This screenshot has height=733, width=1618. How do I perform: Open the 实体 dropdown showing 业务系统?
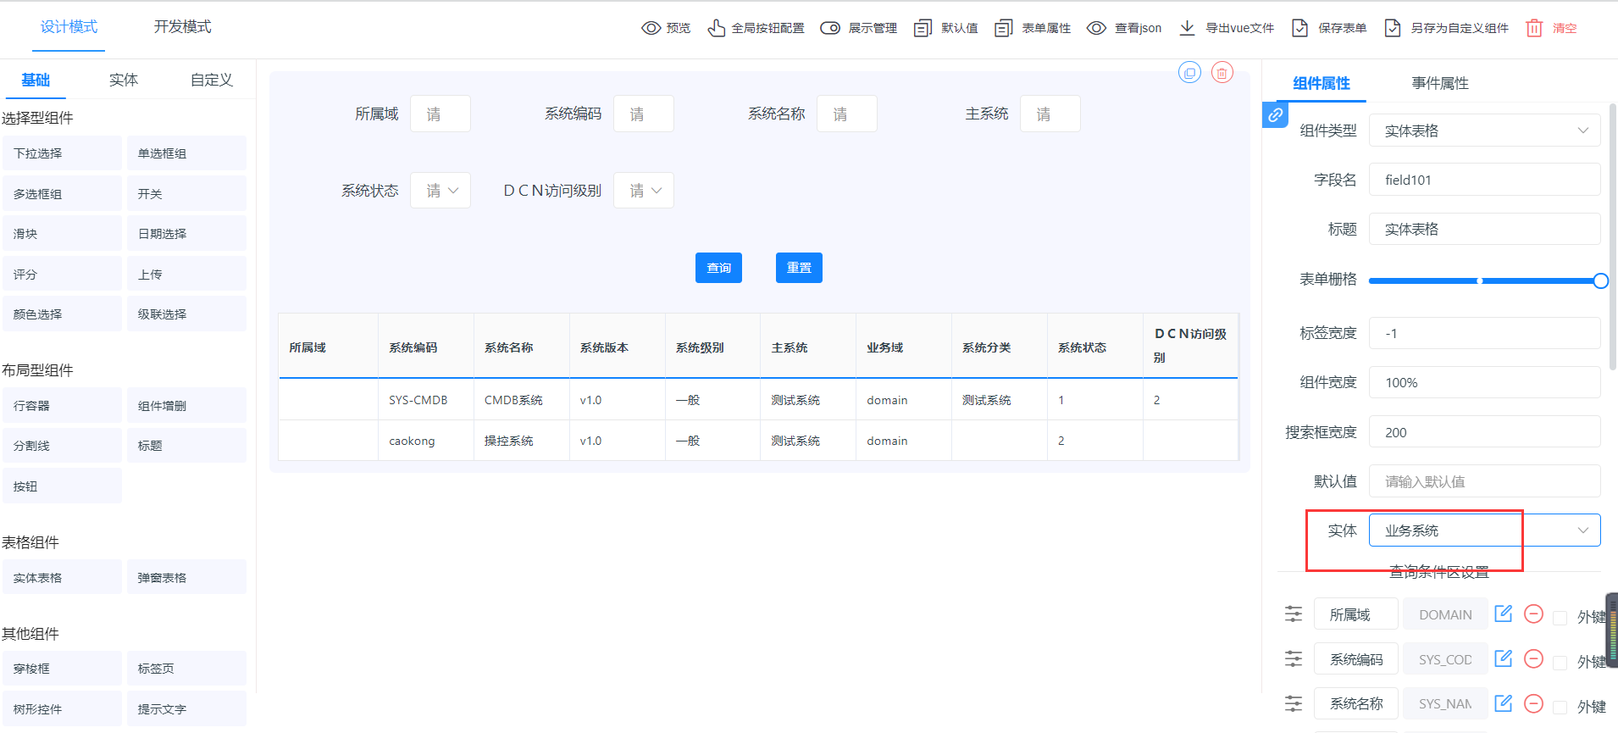(x=1485, y=530)
